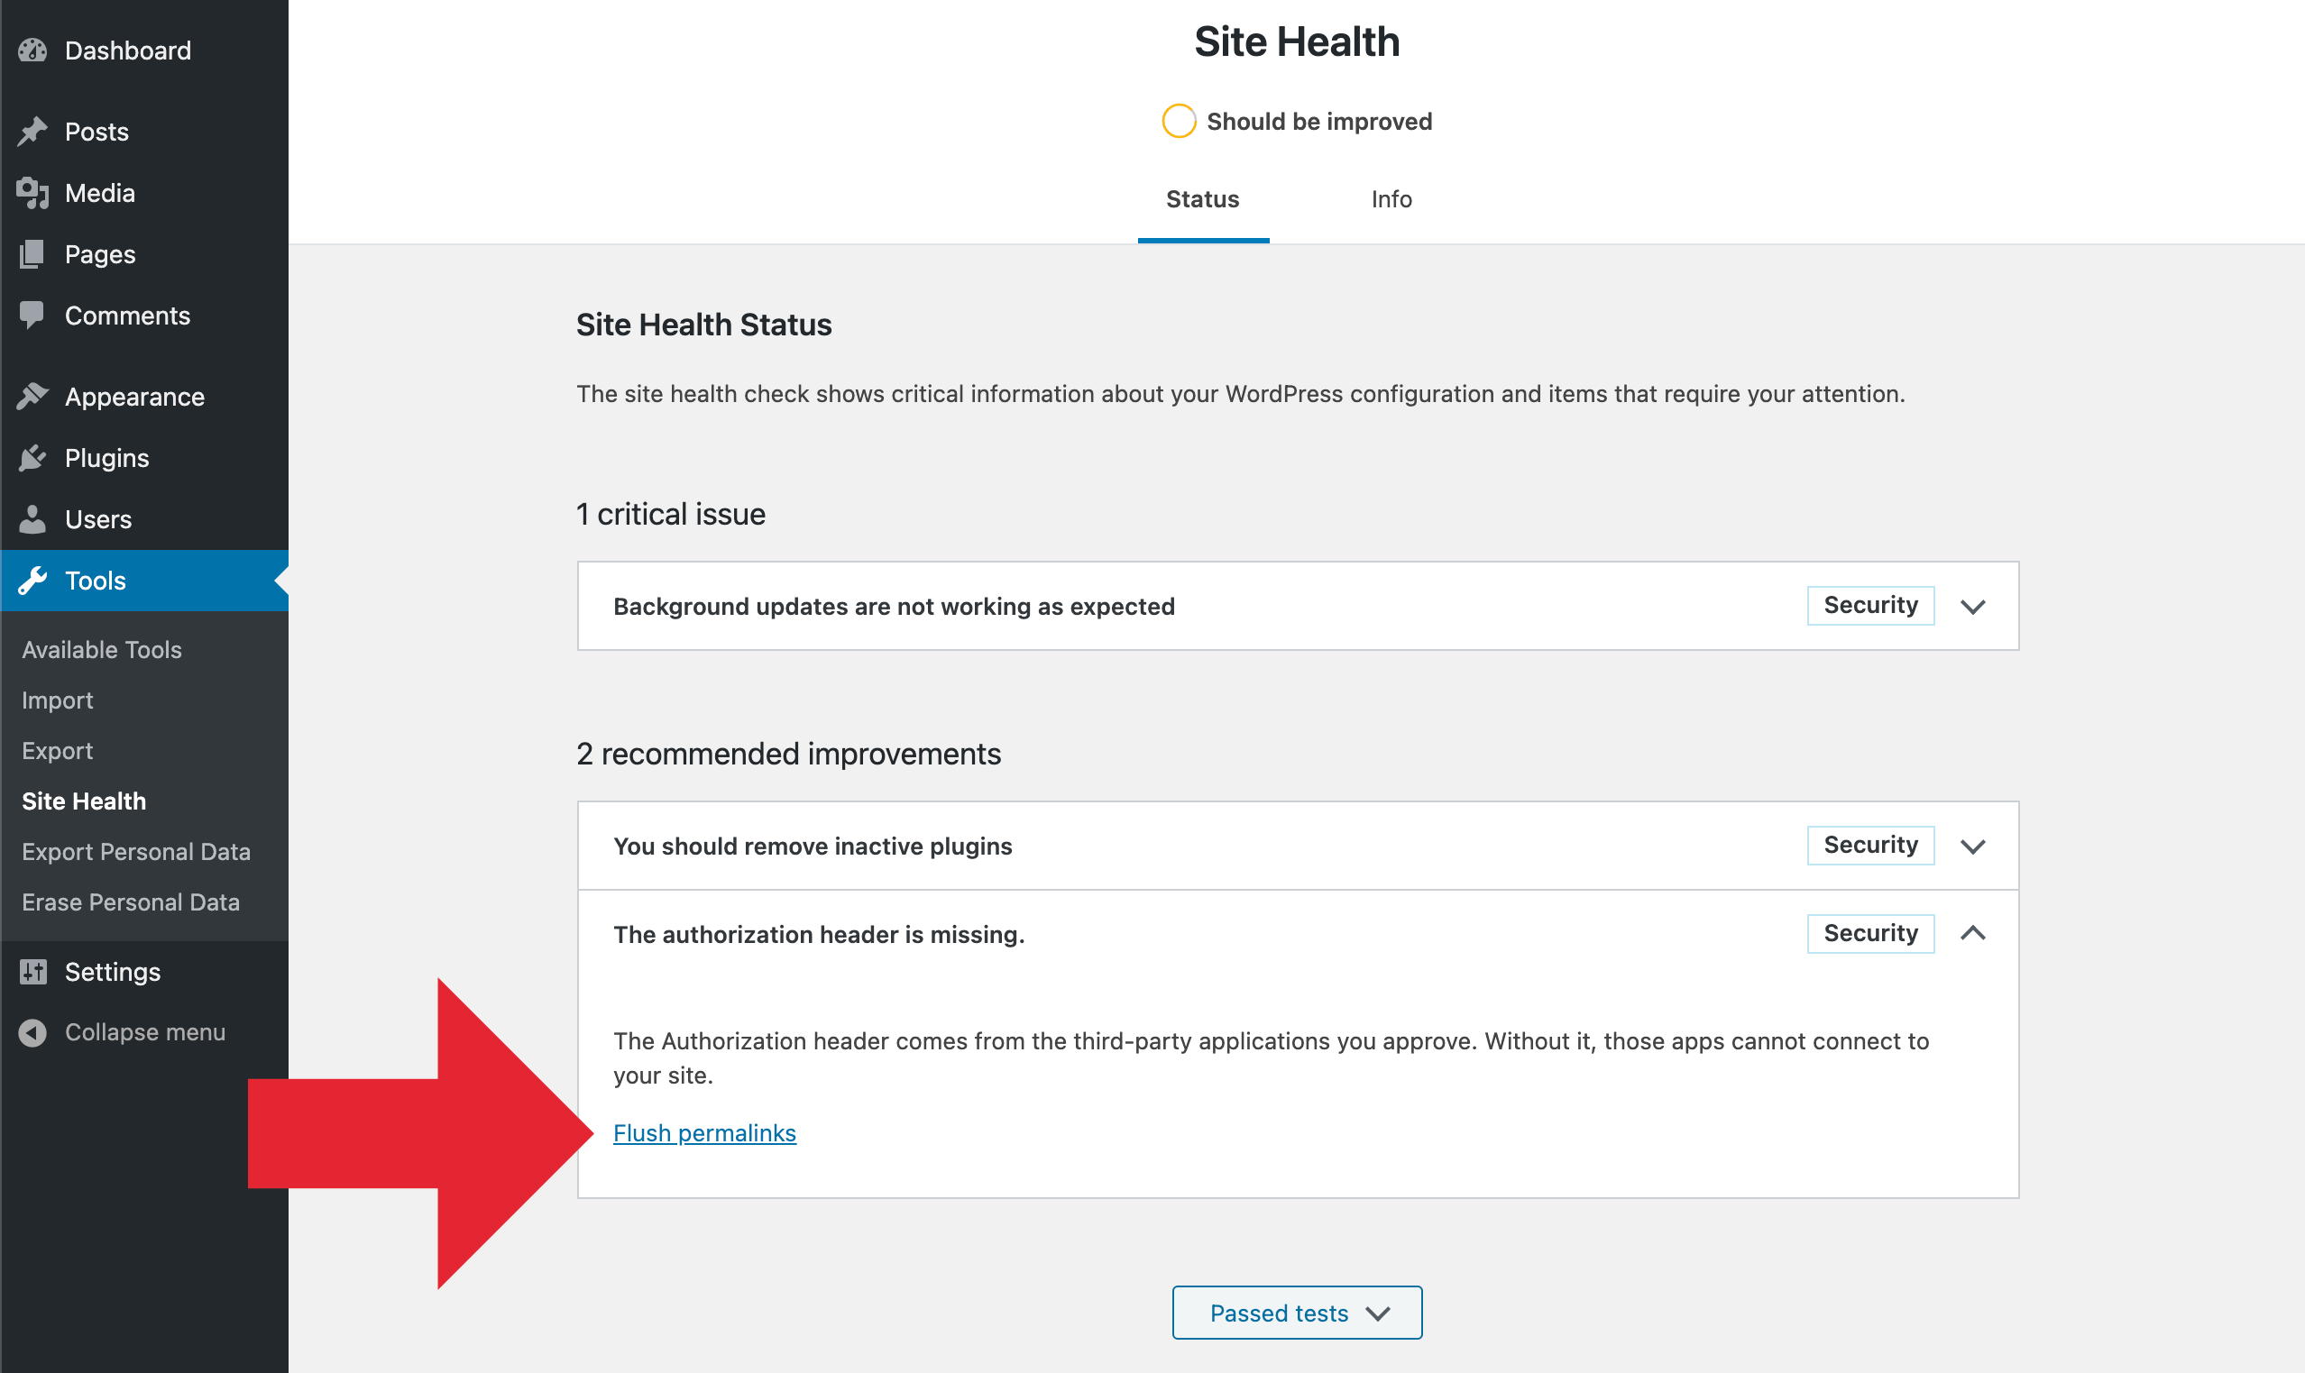Viewport: 2305px width, 1373px height.
Task: Open Comments via the speech bubble icon
Action: (x=32, y=316)
